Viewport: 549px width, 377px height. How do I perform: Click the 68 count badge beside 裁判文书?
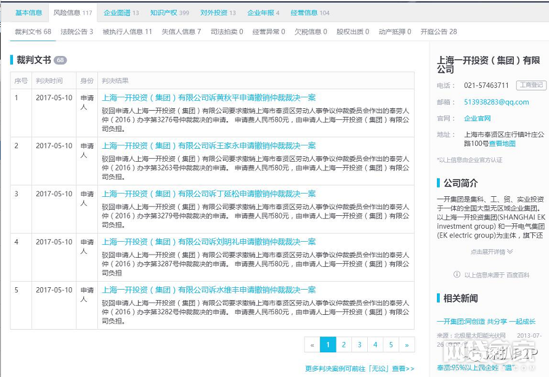click(x=60, y=60)
